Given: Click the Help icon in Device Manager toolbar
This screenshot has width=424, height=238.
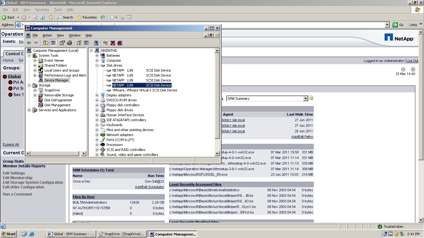Looking at the screenshot, I should (78, 42).
